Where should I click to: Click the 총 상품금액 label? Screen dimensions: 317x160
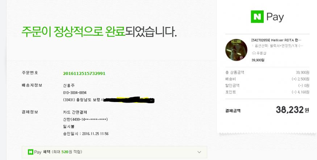[x=234, y=72]
